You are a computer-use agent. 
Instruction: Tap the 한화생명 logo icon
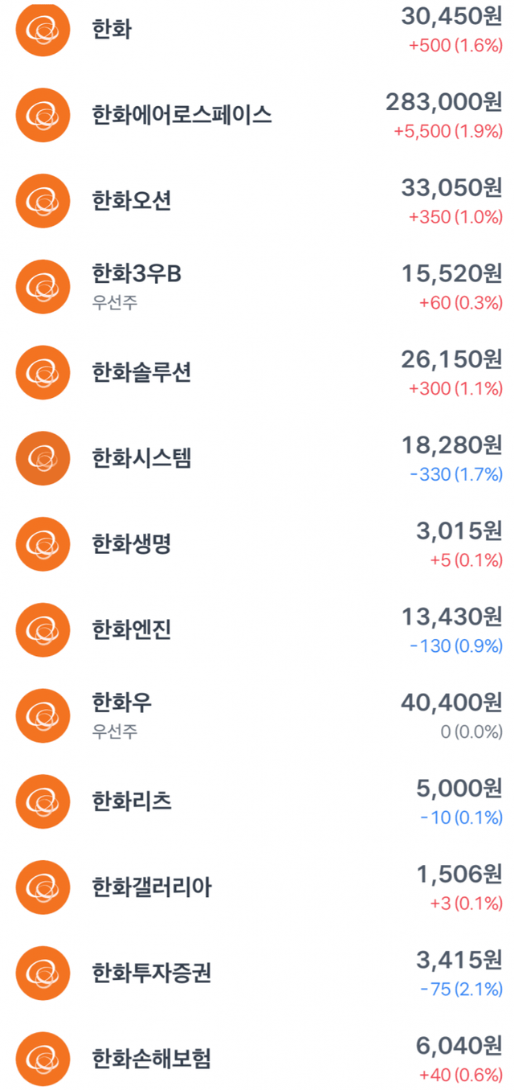pyautogui.click(x=43, y=544)
